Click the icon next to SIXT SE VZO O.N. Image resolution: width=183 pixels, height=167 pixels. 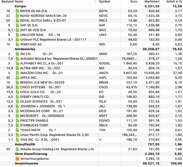tap(17, 30)
